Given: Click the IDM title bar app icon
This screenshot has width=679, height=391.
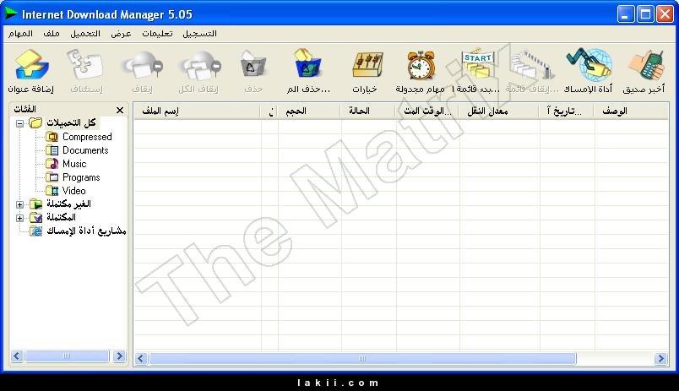Looking at the screenshot, I should point(11,14).
